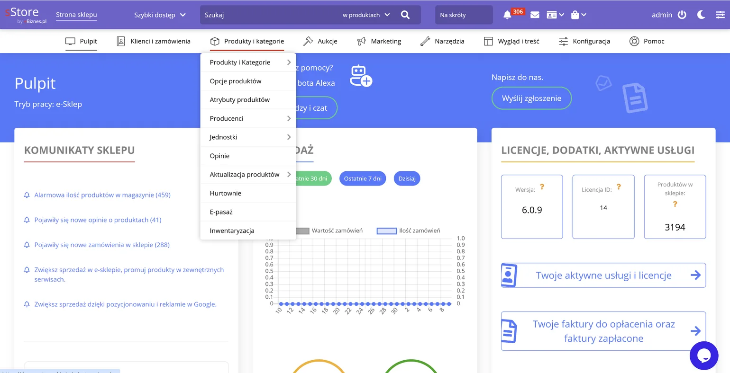Click question mark under Produktów w sklepie
The image size is (730, 373).
click(x=675, y=204)
